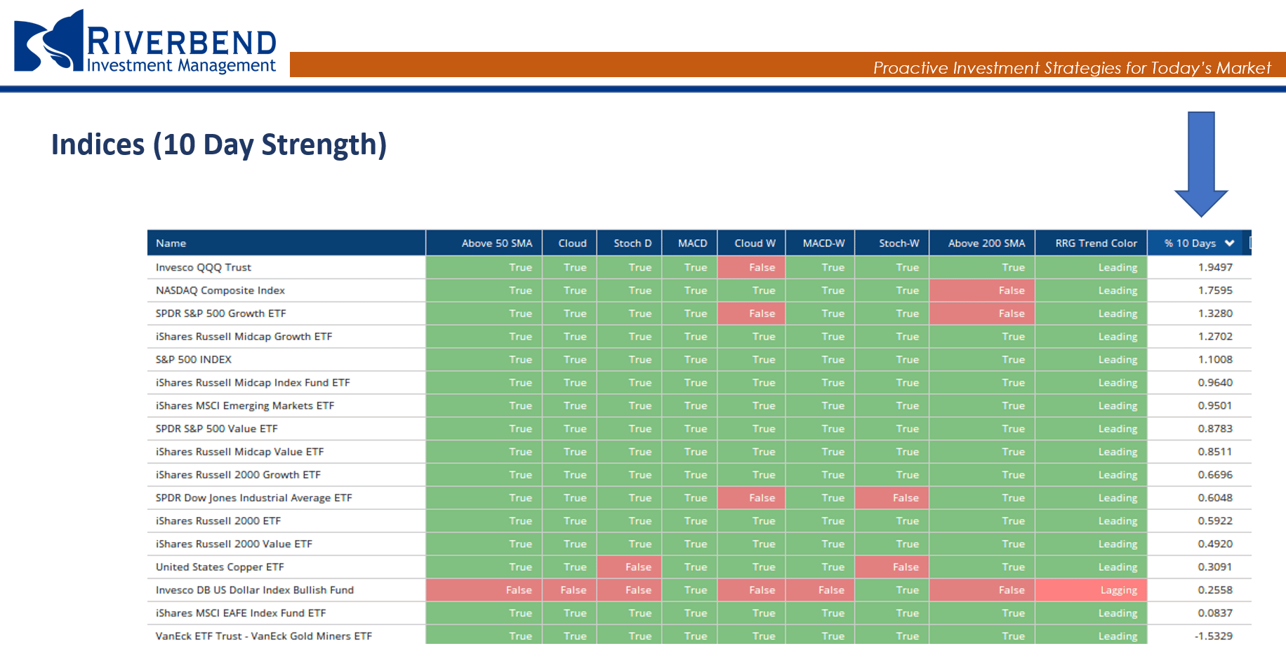The height and width of the screenshot is (667, 1286).
Task: Click the 1.3280 percent value
Action: point(1215,314)
